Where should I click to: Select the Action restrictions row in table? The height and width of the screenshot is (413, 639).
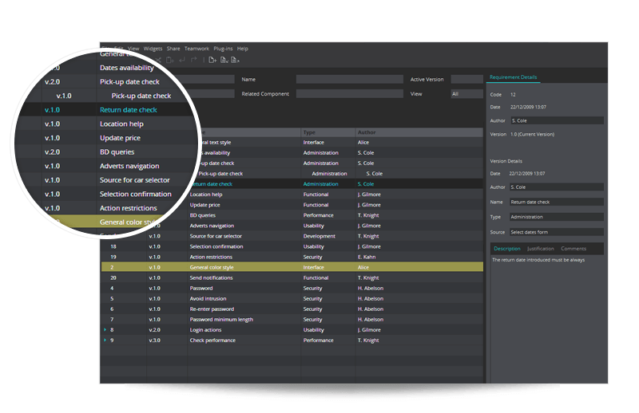[292, 258]
